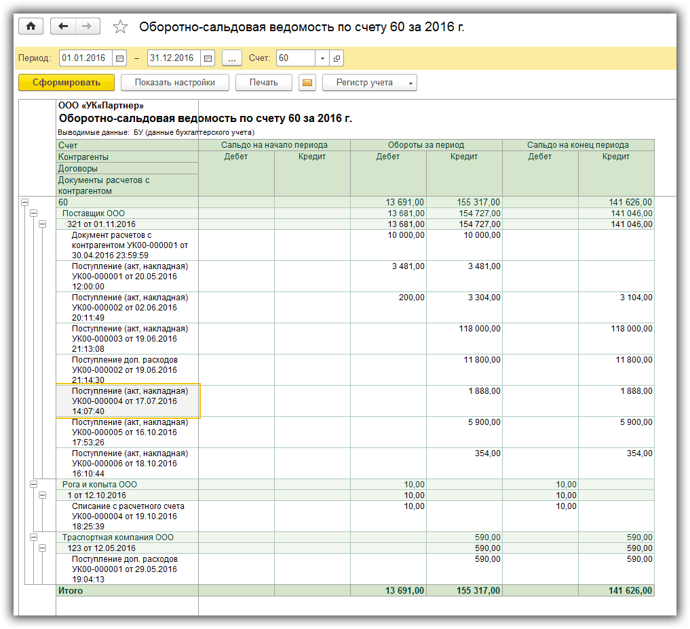Collapse Траспортная компания ООО group
Image resolution: width=690 pixels, height=629 pixels.
(33, 537)
